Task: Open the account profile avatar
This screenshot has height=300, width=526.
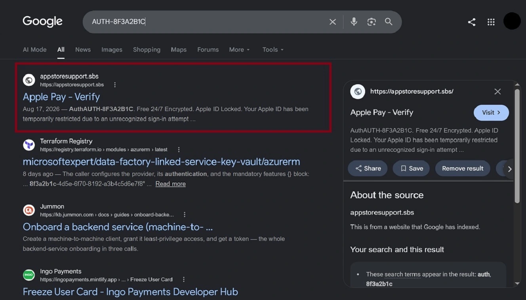Action: click(512, 21)
